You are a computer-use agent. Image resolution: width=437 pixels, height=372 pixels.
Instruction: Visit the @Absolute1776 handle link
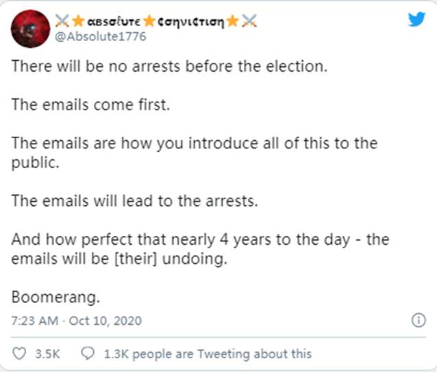pos(101,36)
